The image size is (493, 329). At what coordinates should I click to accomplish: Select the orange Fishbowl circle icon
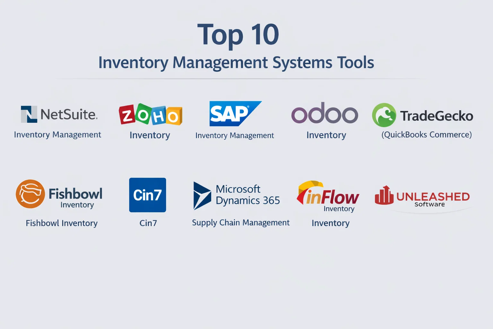tap(30, 194)
